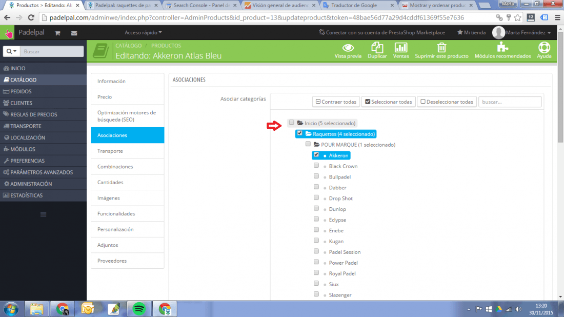Click Suprimir este producto trash icon

pyautogui.click(x=441, y=48)
